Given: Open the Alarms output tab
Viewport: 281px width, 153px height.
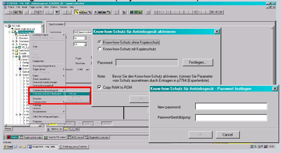Looking at the screenshot, I should click(x=12, y=137).
